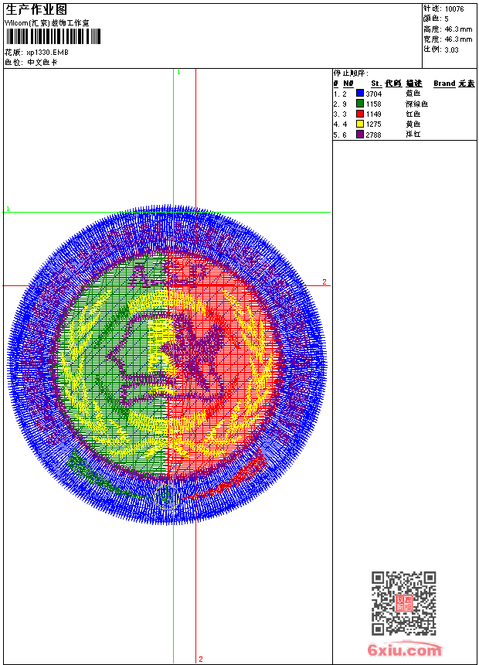Click the "Wilcom(汇京)装饰工作室" line
479x665 pixels.
46,23
